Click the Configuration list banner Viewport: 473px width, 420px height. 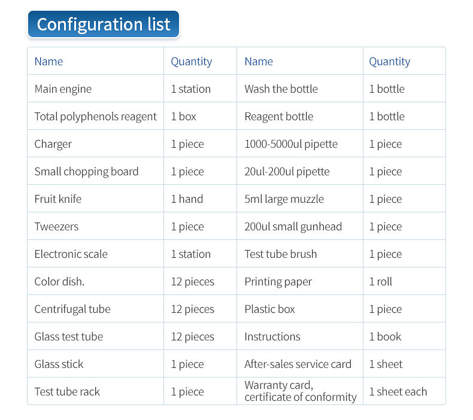[x=104, y=24]
